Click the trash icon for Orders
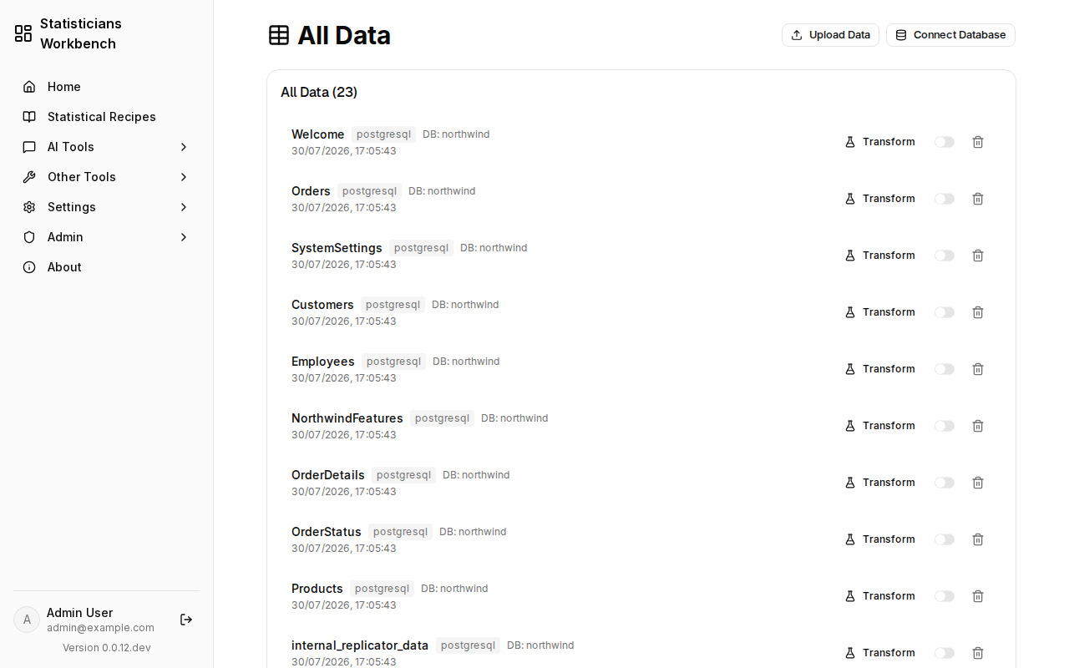The width and height of the screenshot is (1069, 668). click(x=978, y=199)
